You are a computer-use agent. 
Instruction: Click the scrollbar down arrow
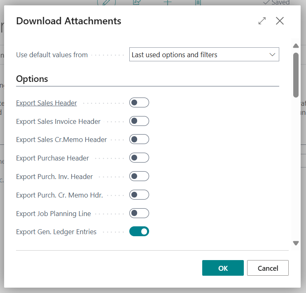click(296, 243)
